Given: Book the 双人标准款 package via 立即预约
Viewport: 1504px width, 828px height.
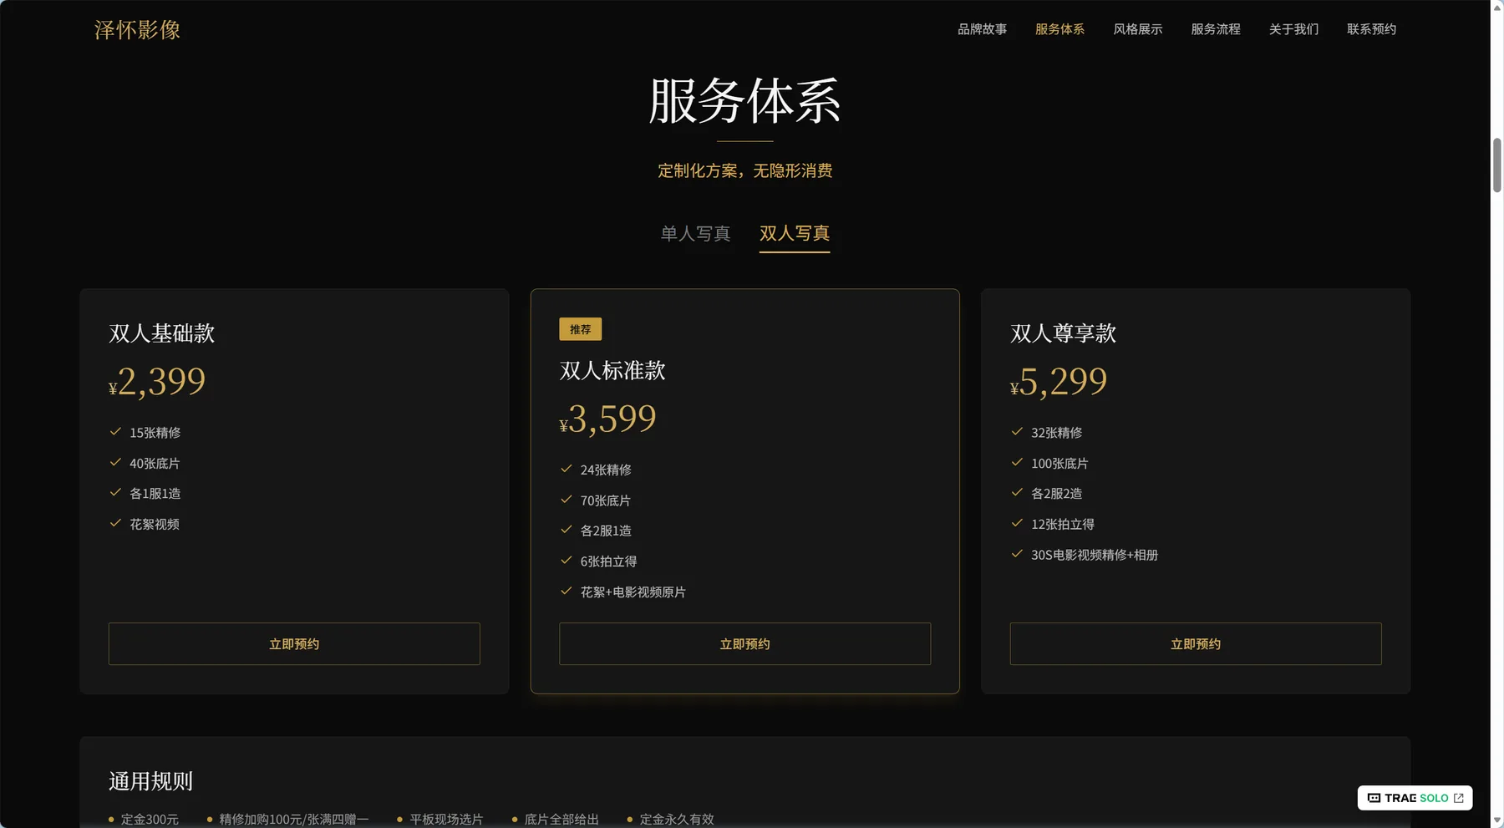Looking at the screenshot, I should 744,644.
